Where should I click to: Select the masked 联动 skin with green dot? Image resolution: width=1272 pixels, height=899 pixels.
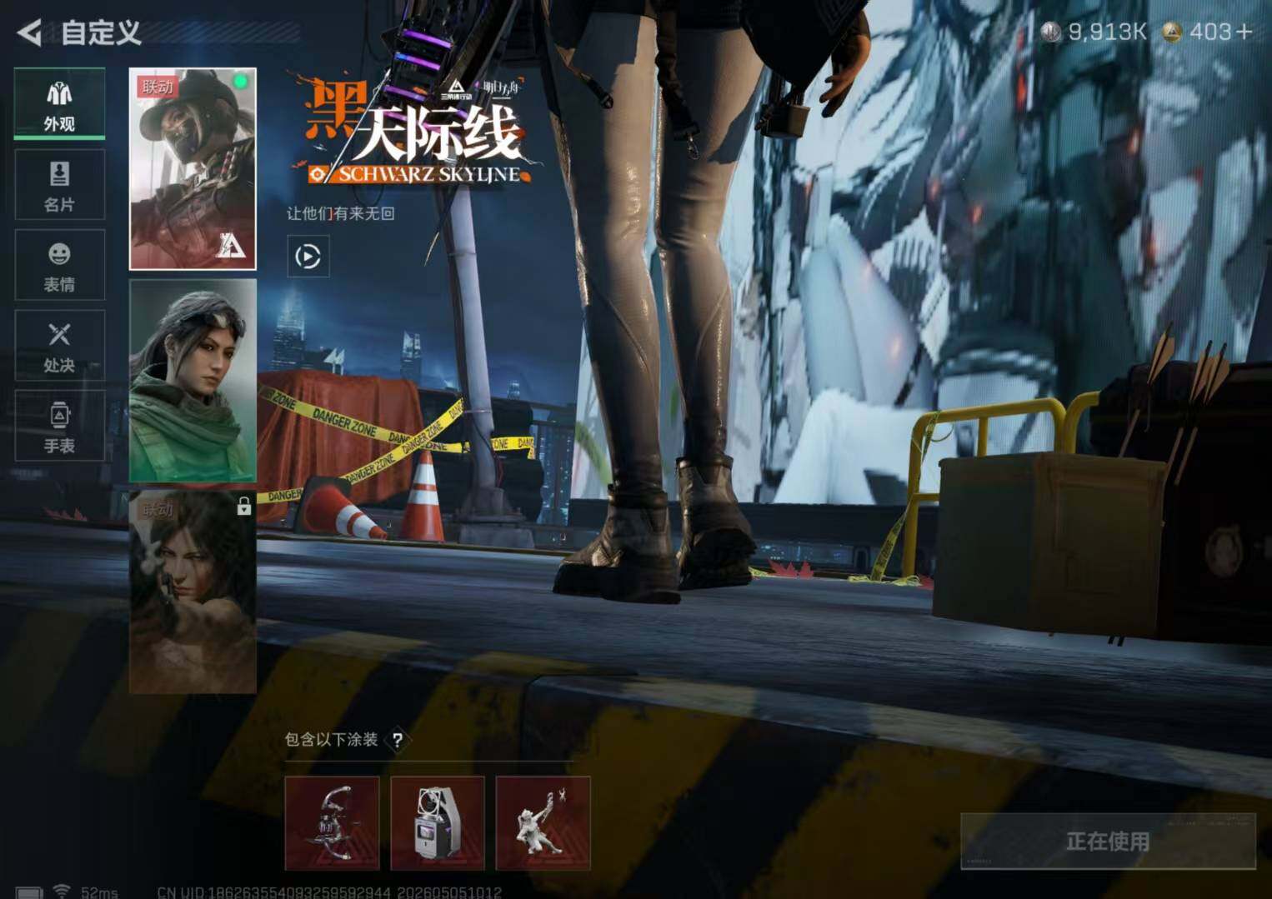coord(193,169)
